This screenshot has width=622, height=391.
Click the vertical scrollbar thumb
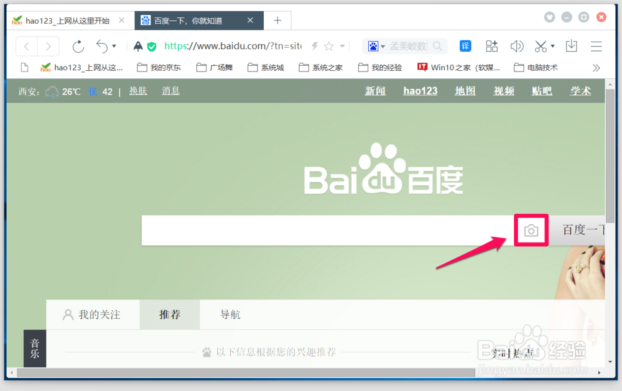point(610,155)
